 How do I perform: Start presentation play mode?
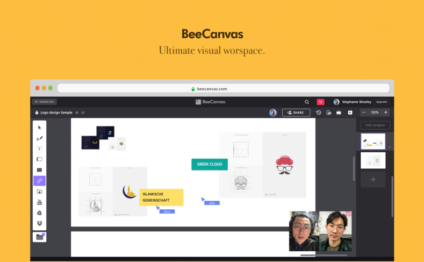point(350,112)
